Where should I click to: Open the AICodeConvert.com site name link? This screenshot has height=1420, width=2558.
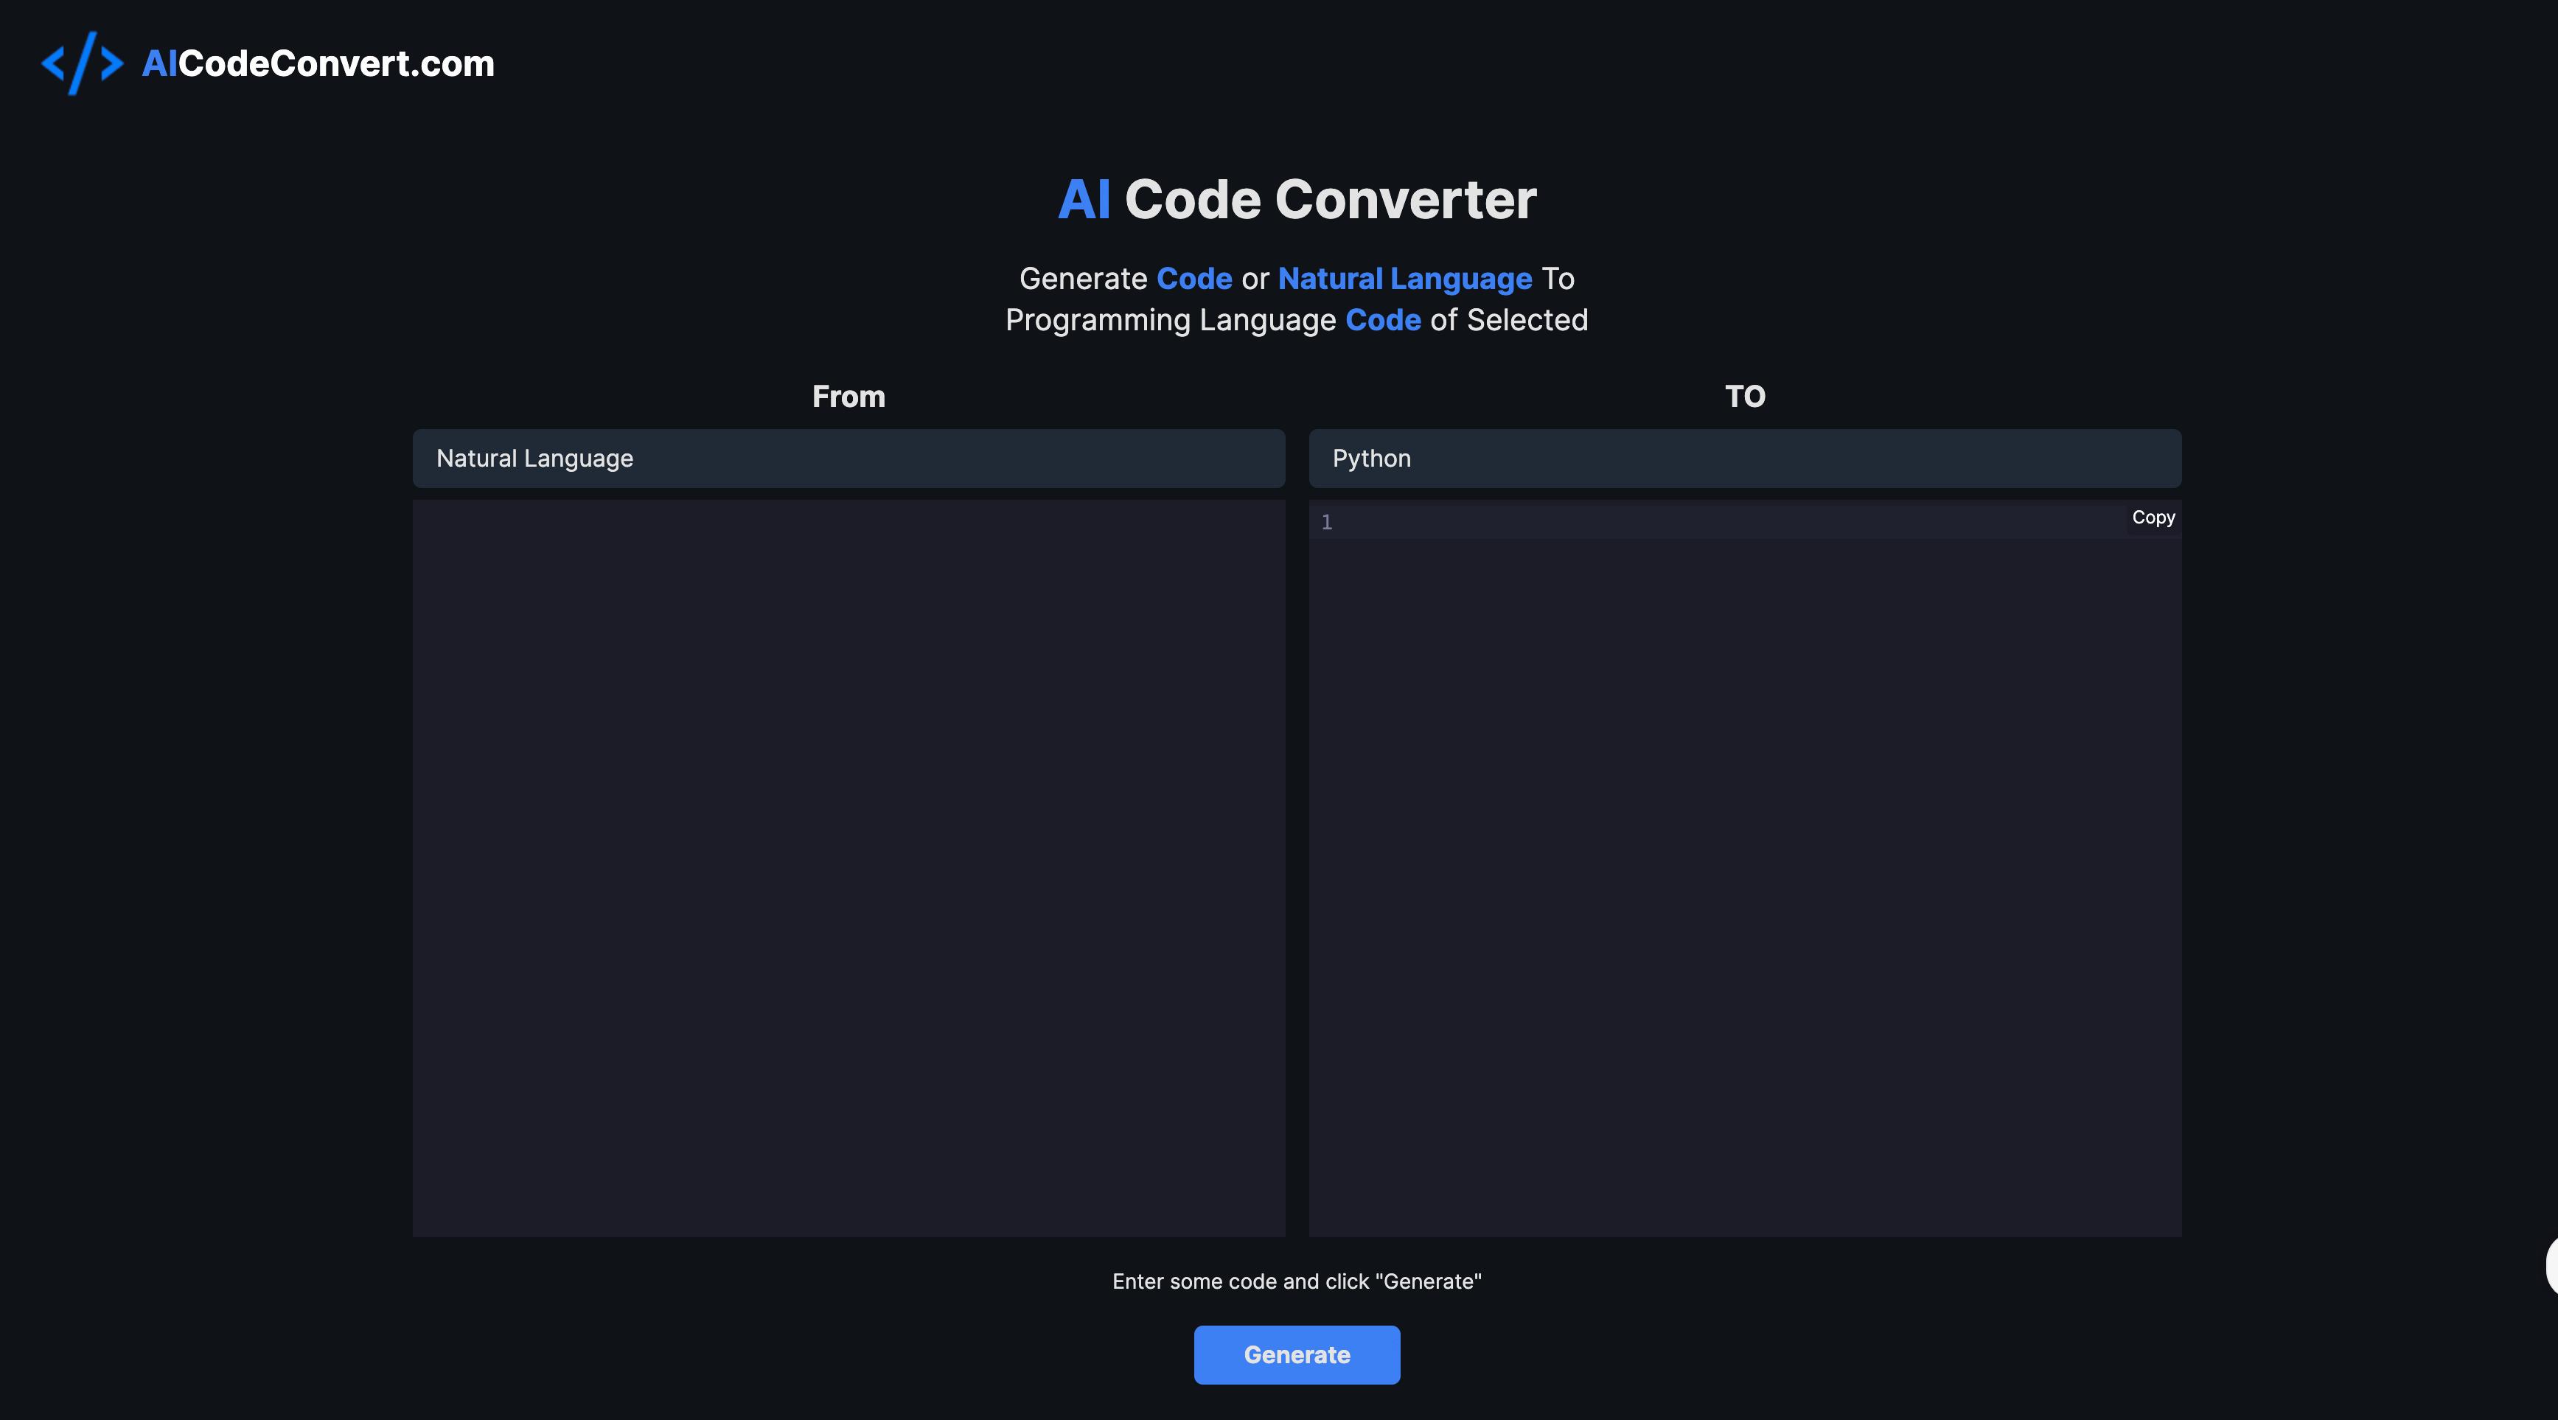point(318,63)
